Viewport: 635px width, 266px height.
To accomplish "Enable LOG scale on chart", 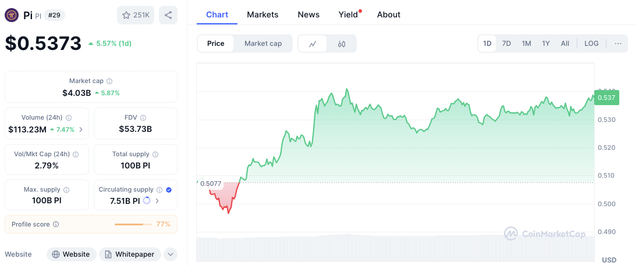I will (591, 44).
